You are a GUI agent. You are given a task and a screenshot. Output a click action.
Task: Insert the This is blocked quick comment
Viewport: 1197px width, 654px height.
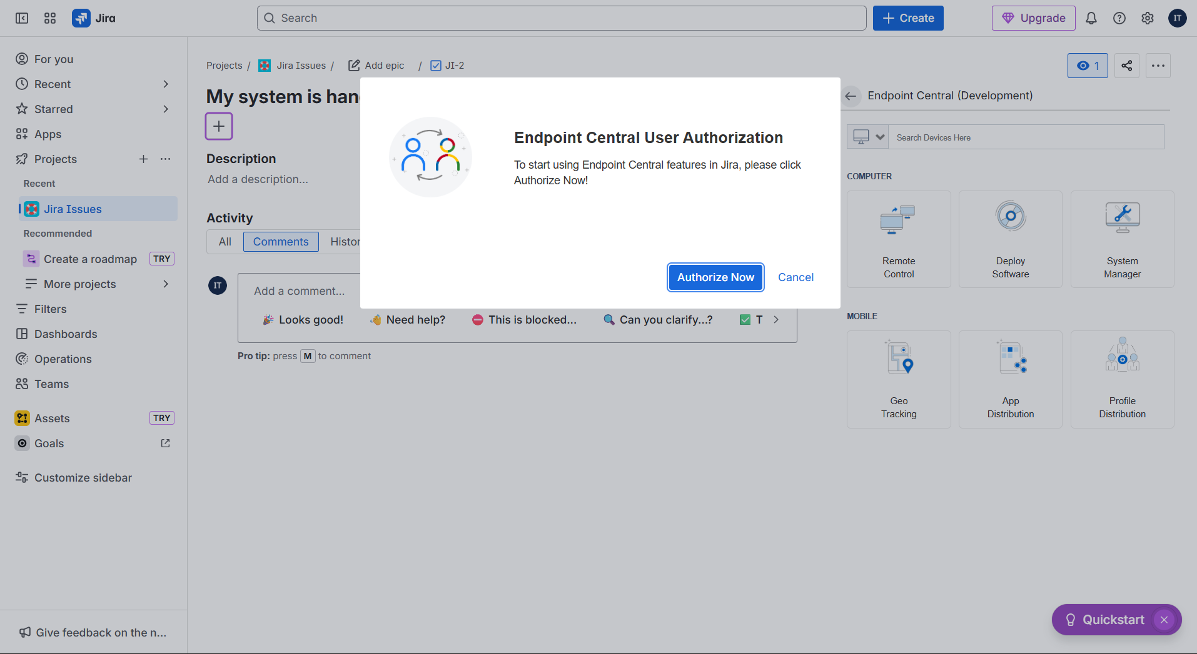(524, 319)
